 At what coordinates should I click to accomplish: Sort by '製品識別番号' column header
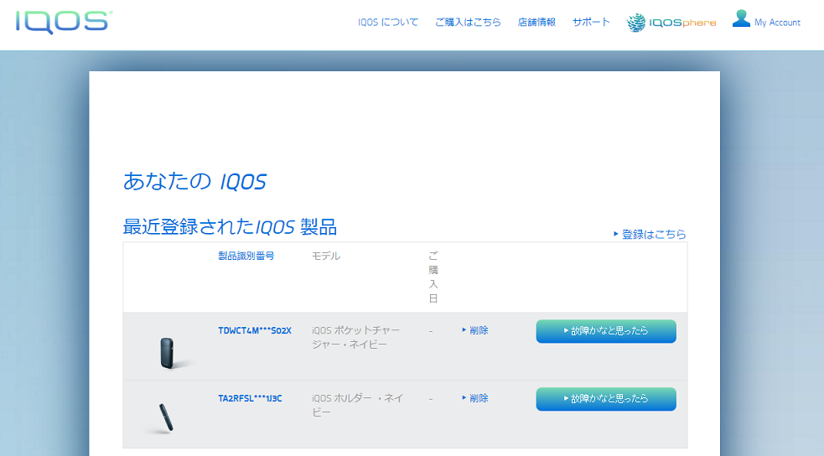(x=246, y=256)
